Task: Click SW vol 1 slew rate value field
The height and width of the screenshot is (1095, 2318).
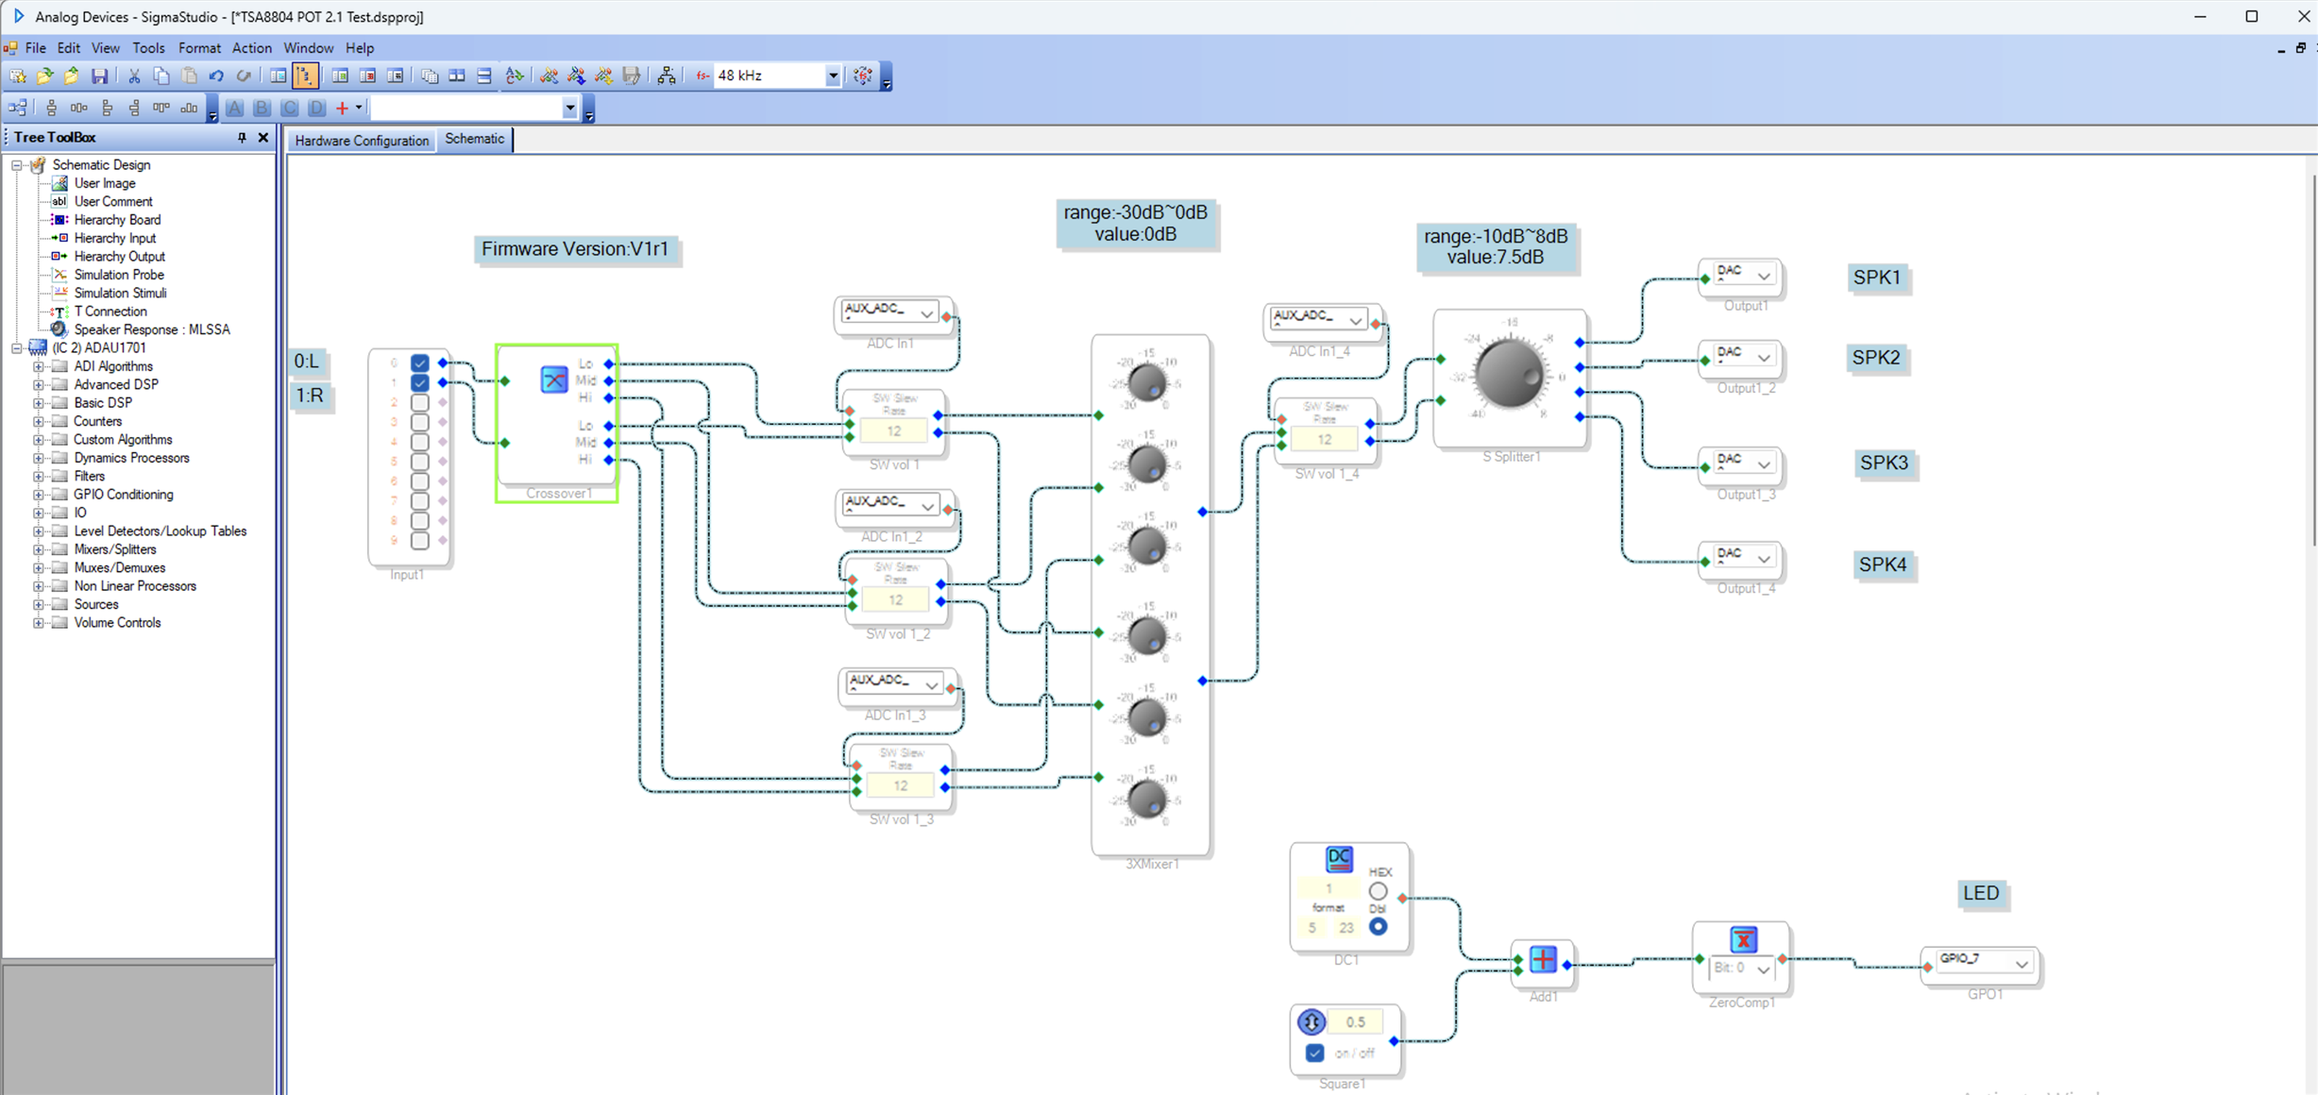Action: pos(893,431)
